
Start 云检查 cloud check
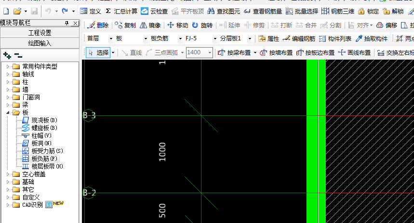click(x=154, y=11)
